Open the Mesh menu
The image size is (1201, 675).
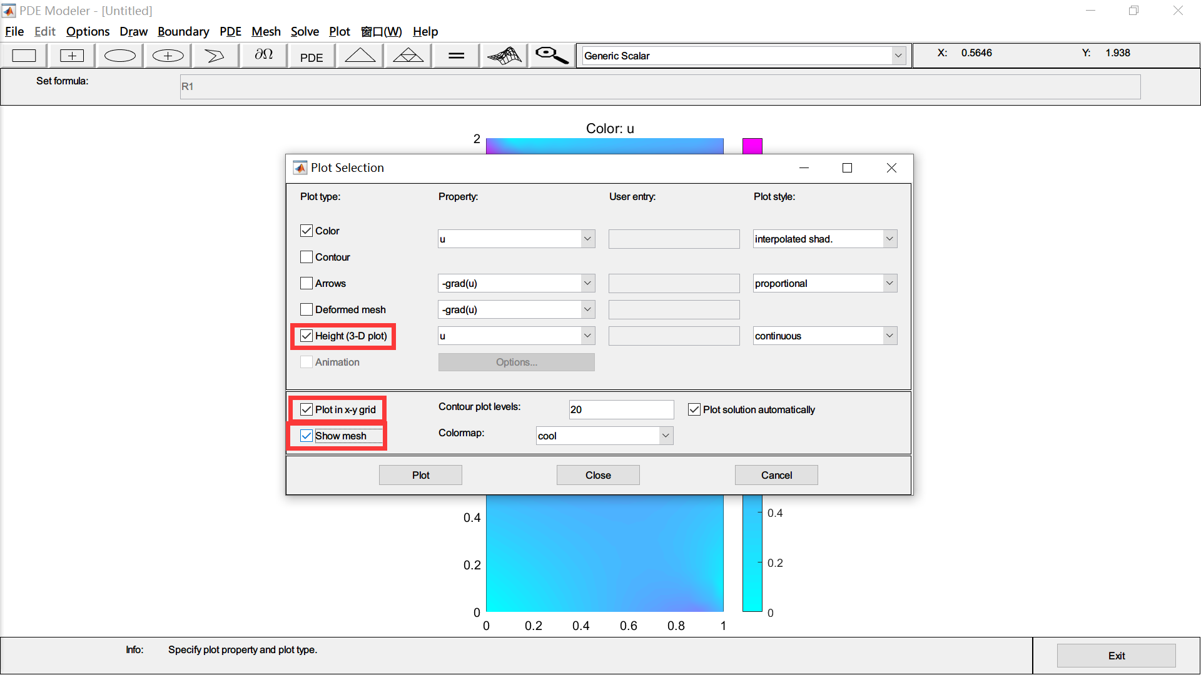[266, 31]
